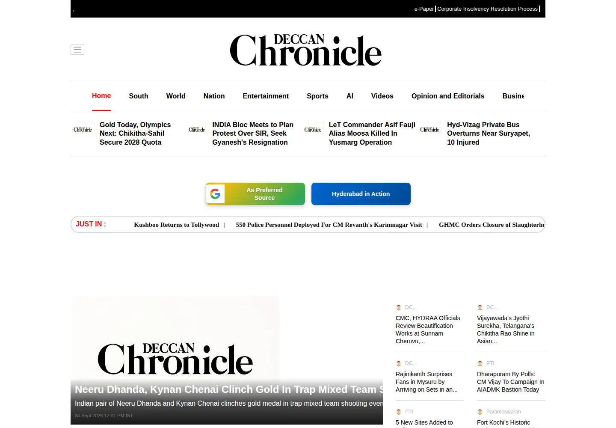Open Corporate Insolvency Resolution Process link

(x=487, y=9)
